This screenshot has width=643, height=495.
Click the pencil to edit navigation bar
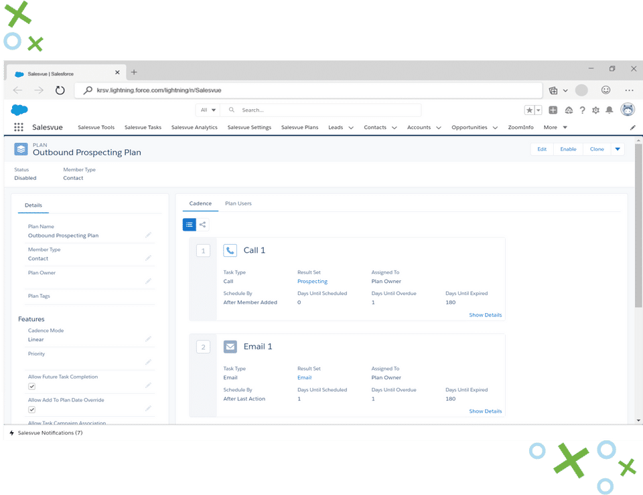click(x=633, y=128)
